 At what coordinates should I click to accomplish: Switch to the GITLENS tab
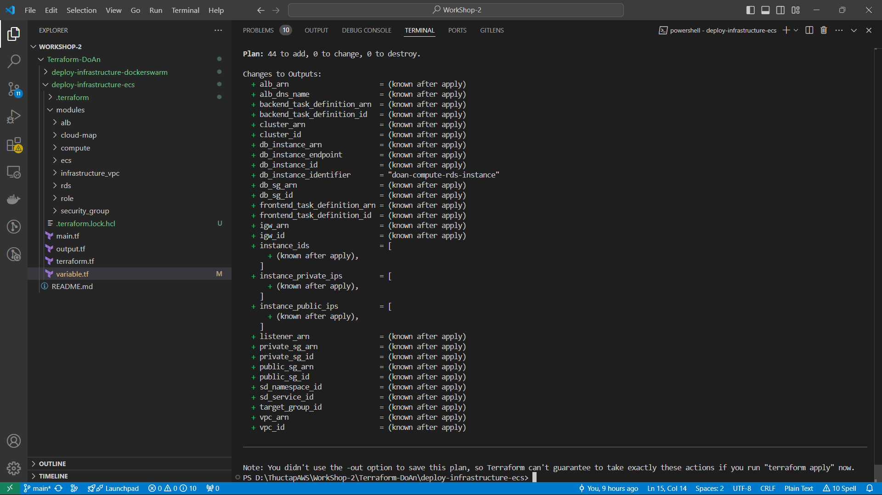pyautogui.click(x=492, y=30)
